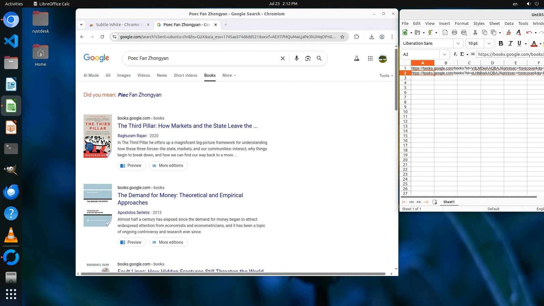Click Preview button for The Third Pillar
544x306 pixels.
click(x=131, y=165)
